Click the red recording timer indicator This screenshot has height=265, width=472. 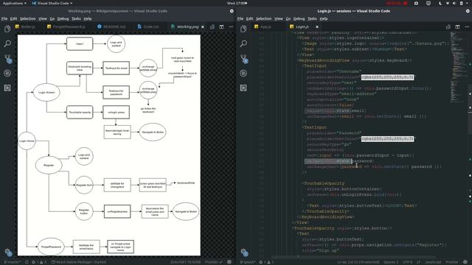pyautogui.click(x=397, y=3)
